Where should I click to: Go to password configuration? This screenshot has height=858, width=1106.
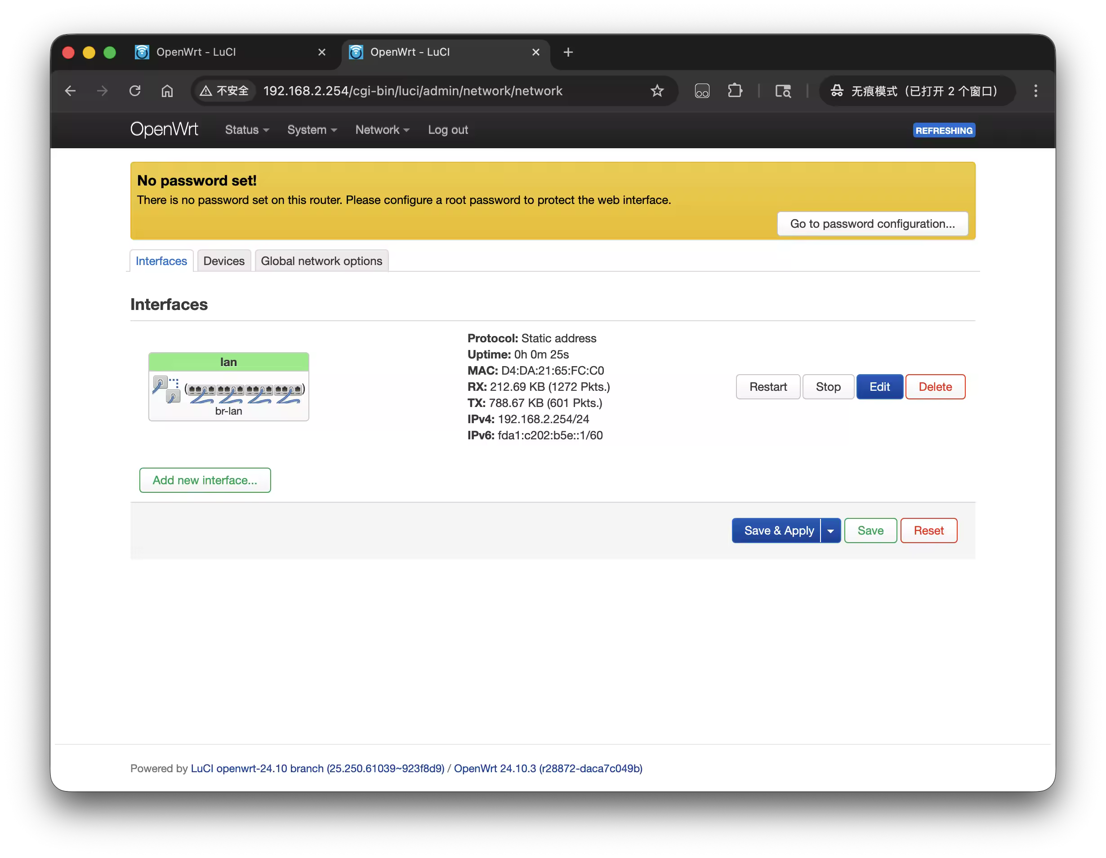coord(873,224)
